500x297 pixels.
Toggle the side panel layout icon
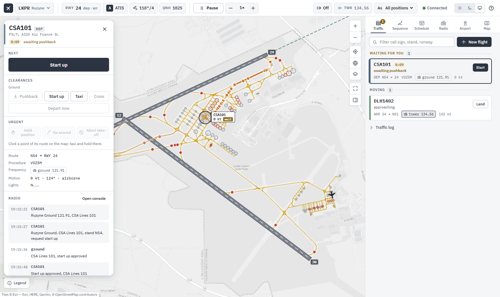tap(355, 100)
